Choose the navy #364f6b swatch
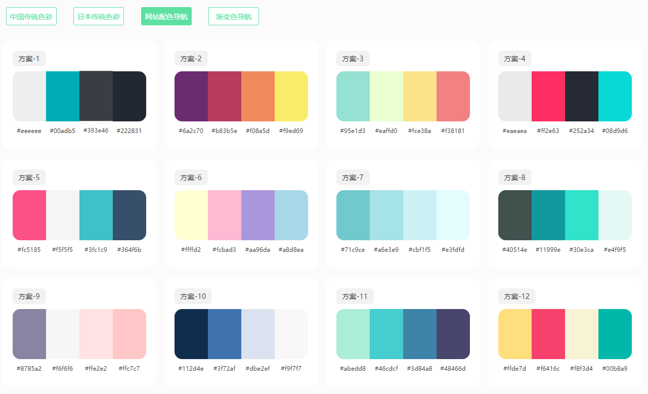 [129, 215]
